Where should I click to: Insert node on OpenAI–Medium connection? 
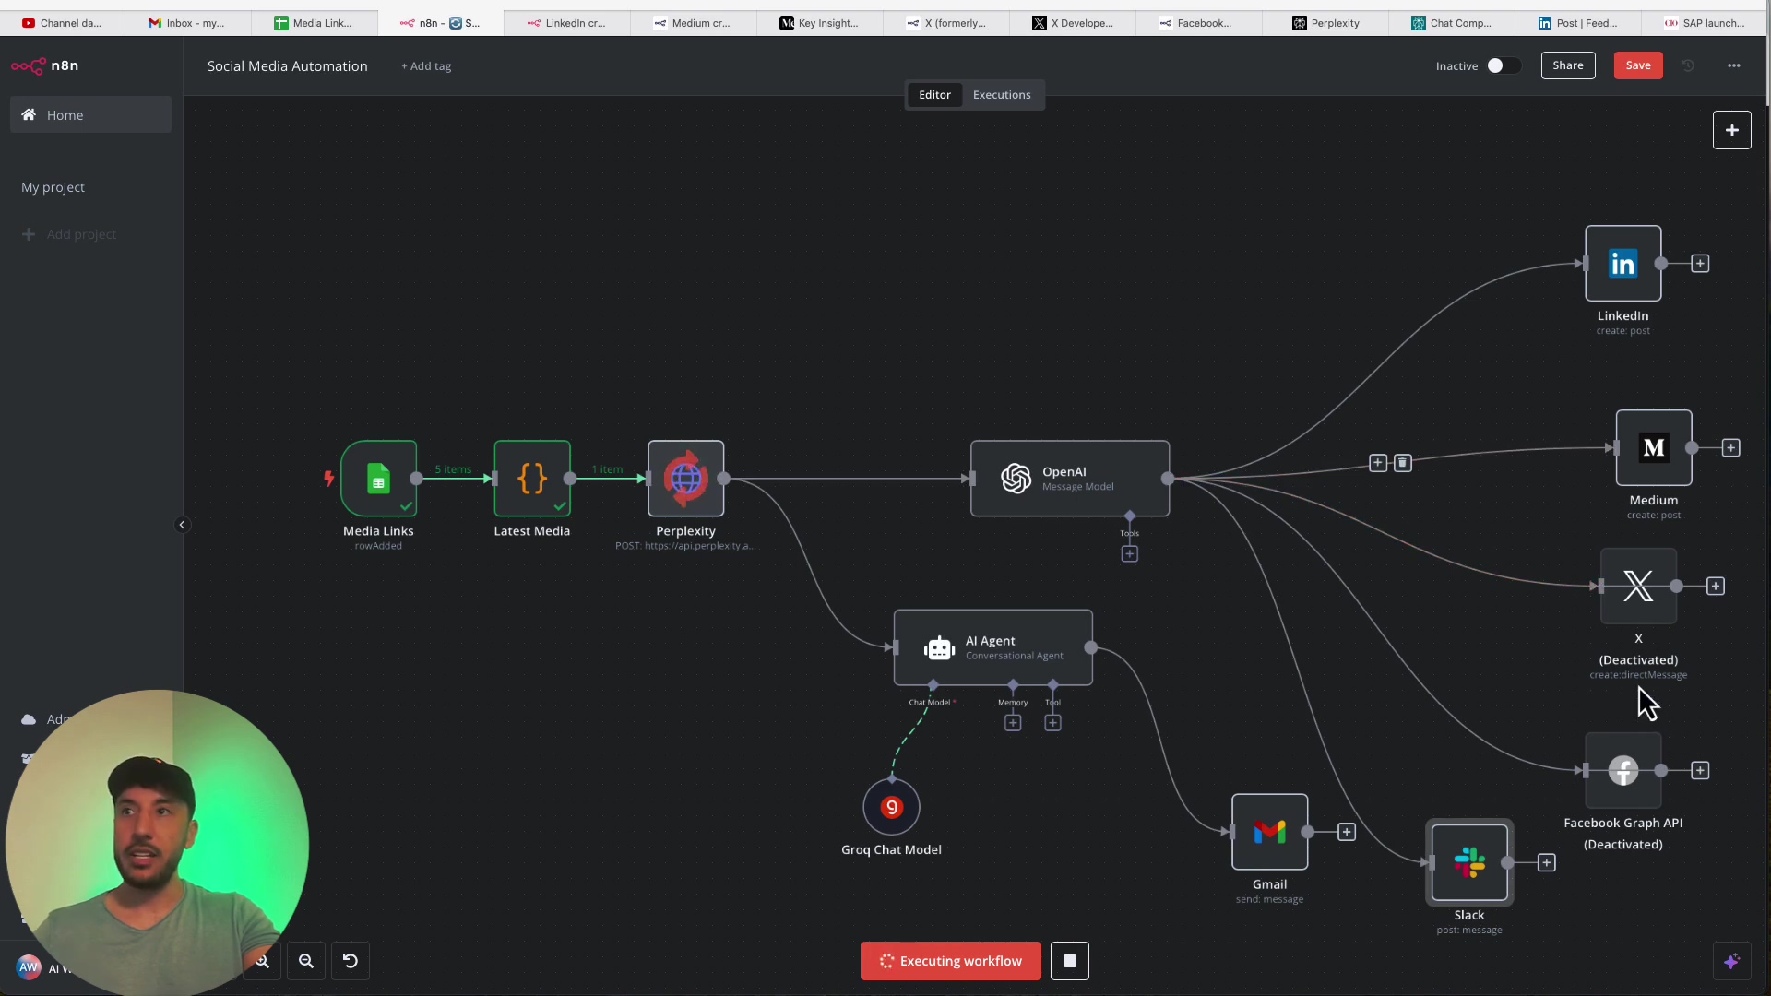pos(1378,463)
